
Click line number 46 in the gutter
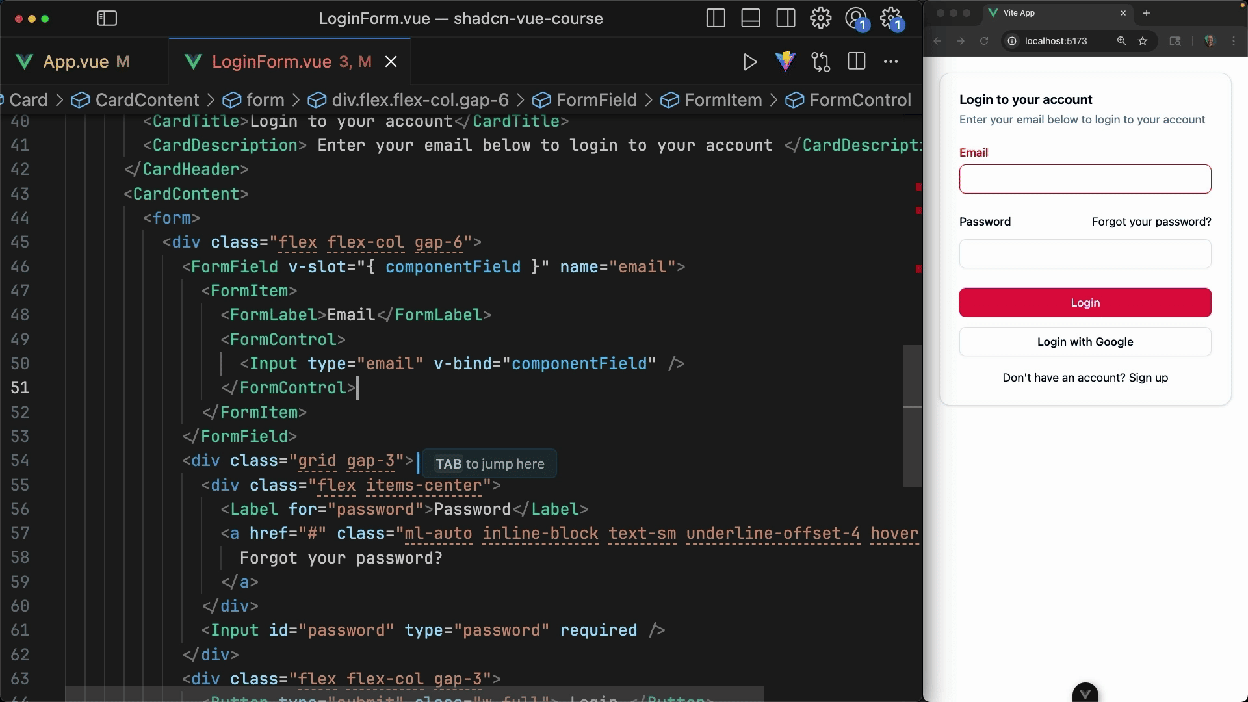click(x=19, y=266)
